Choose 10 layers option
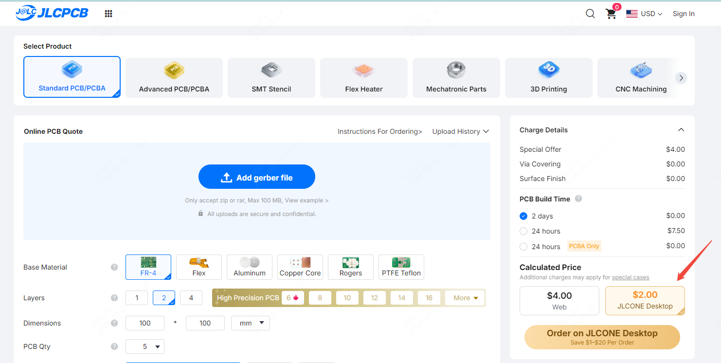Screen dimensions: 721x363 point(347,298)
